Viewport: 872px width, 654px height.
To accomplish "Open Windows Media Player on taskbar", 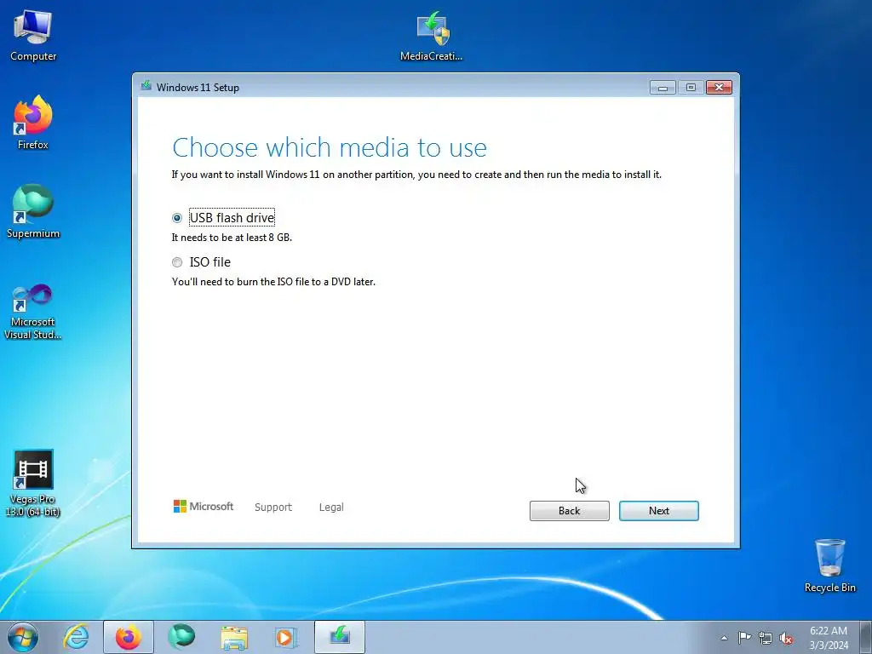I will click(x=287, y=637).
